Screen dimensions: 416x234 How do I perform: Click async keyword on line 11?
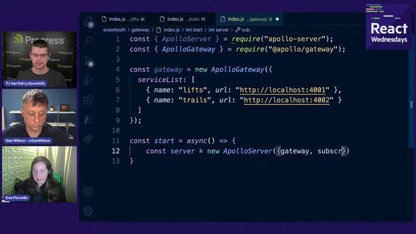coord(196,140)
